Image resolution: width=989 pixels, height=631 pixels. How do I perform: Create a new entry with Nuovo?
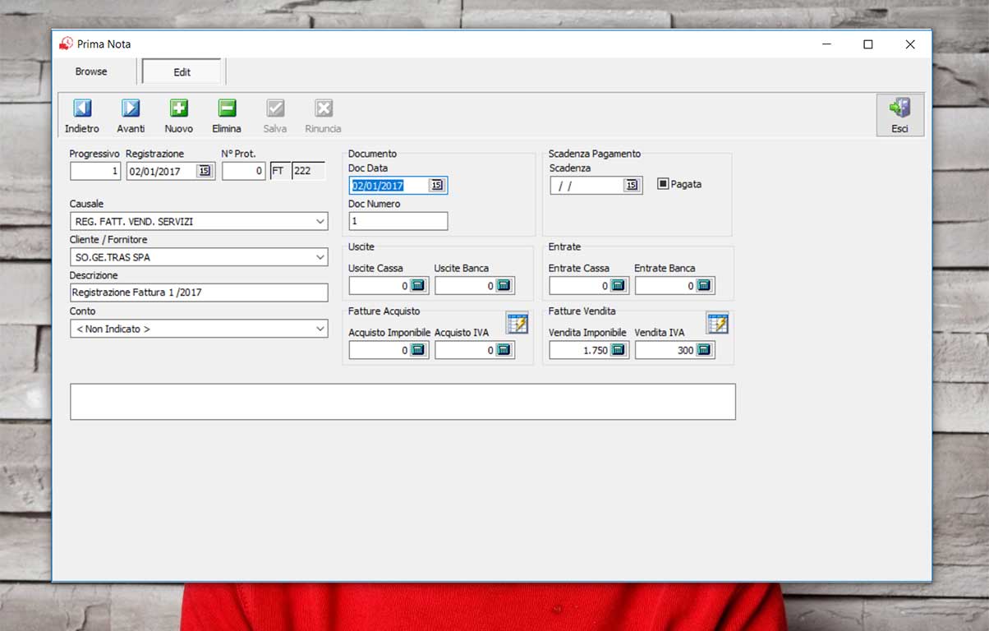coord(179,116)
